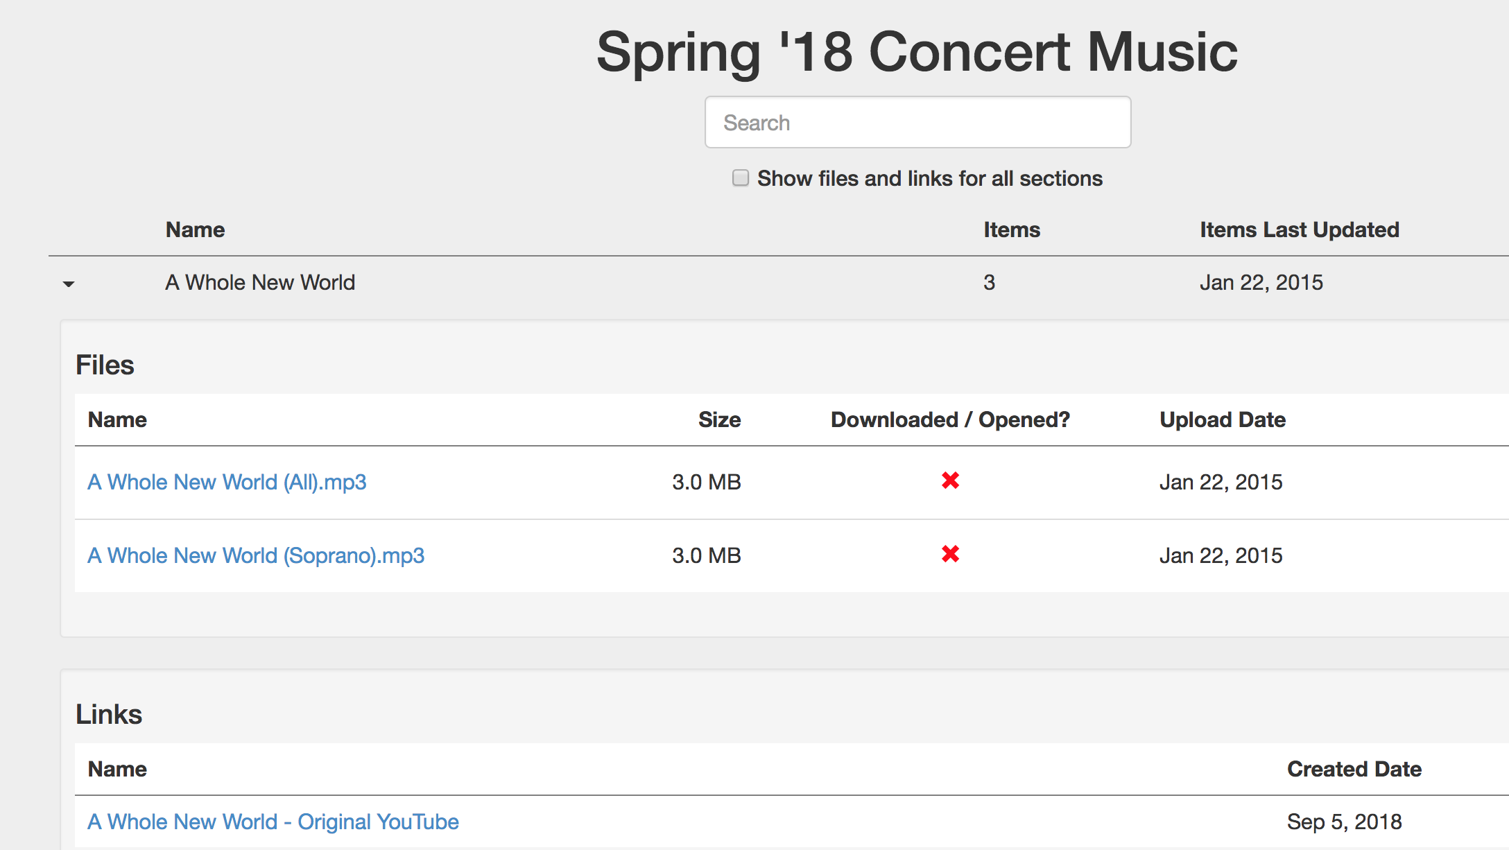Click the 3.0 MB size of (Soprano).mp3
Screen dimensions: 1509x850
click(707, 555)
